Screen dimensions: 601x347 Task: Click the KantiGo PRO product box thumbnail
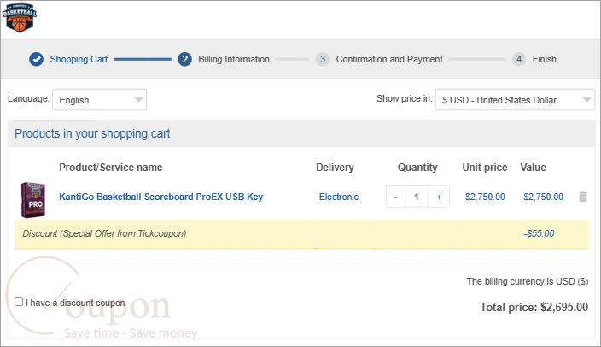point(33,200)
